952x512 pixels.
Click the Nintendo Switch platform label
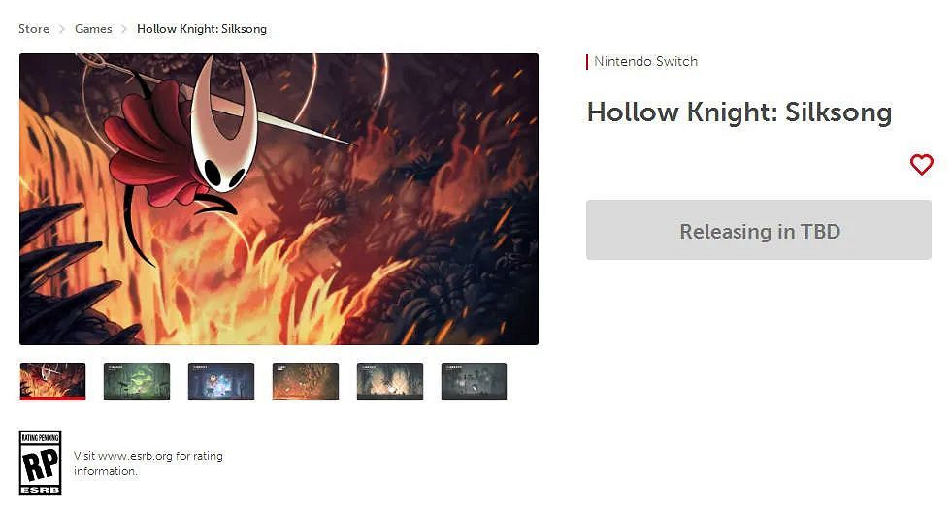coord(645,61)
